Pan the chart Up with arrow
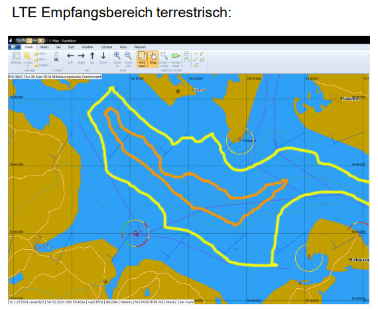Image resolution: width=378 pixels, height=310 pixels. coord(92,58)
